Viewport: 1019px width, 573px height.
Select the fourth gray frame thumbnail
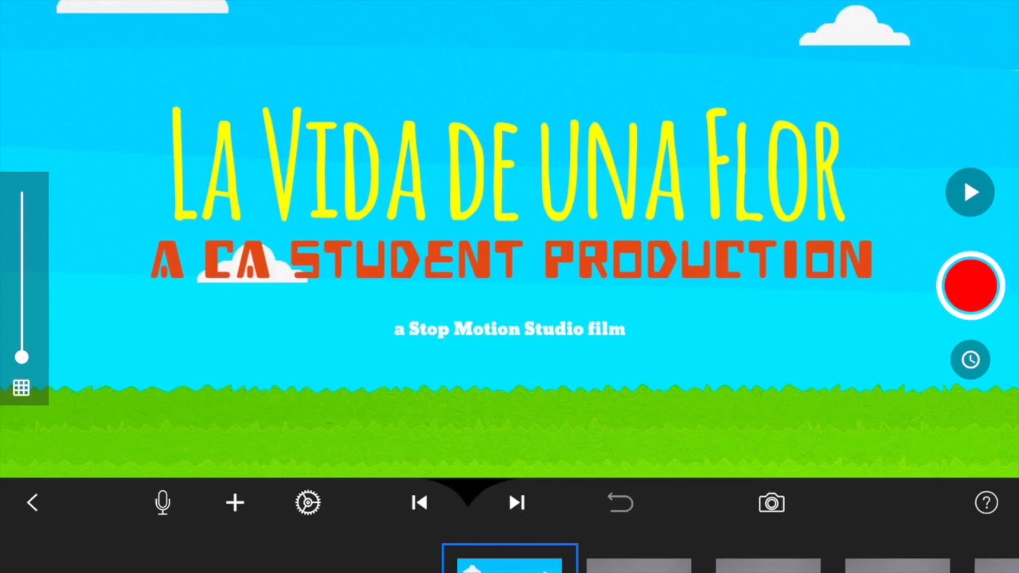[x=896, y=566]
